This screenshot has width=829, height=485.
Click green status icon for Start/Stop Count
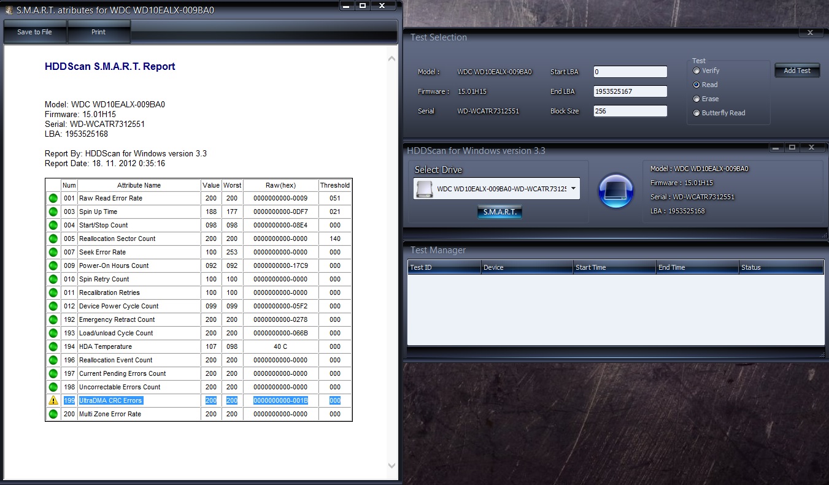pos(53,225)
